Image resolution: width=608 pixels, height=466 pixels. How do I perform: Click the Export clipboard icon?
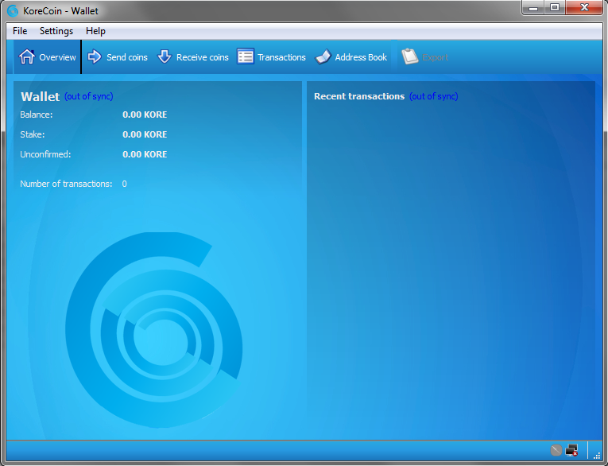(x=410, y=56)
